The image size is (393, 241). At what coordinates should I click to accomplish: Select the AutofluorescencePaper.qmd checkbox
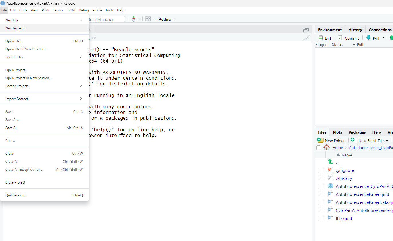(x=321, y=194)
